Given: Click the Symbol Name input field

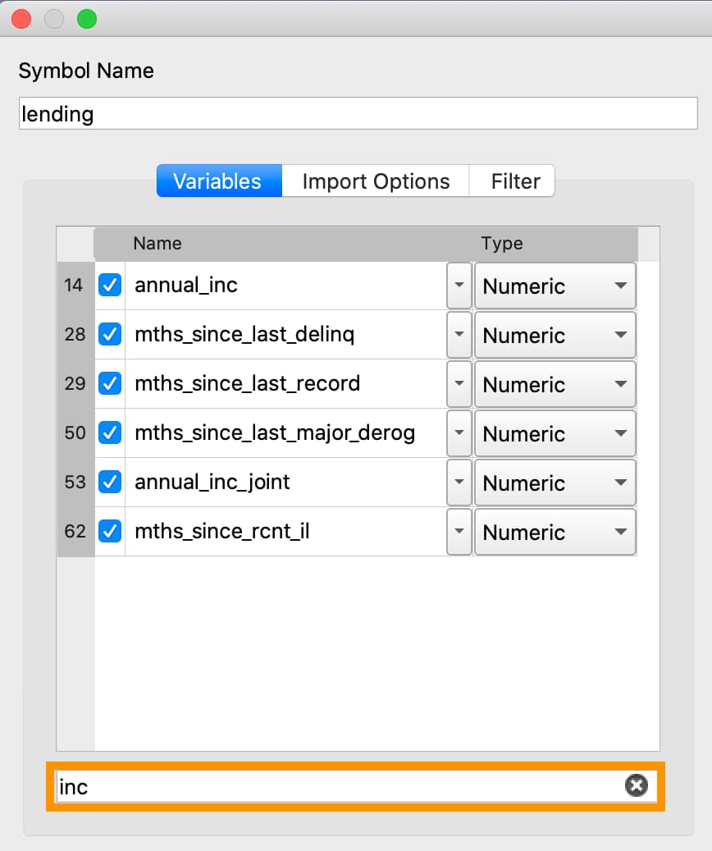Looking at the screenshot, I should (358, 113).
